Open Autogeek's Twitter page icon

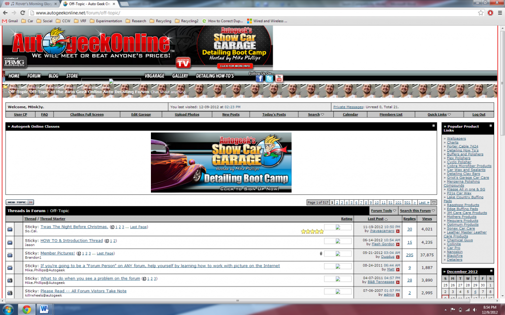click(269, 79)
